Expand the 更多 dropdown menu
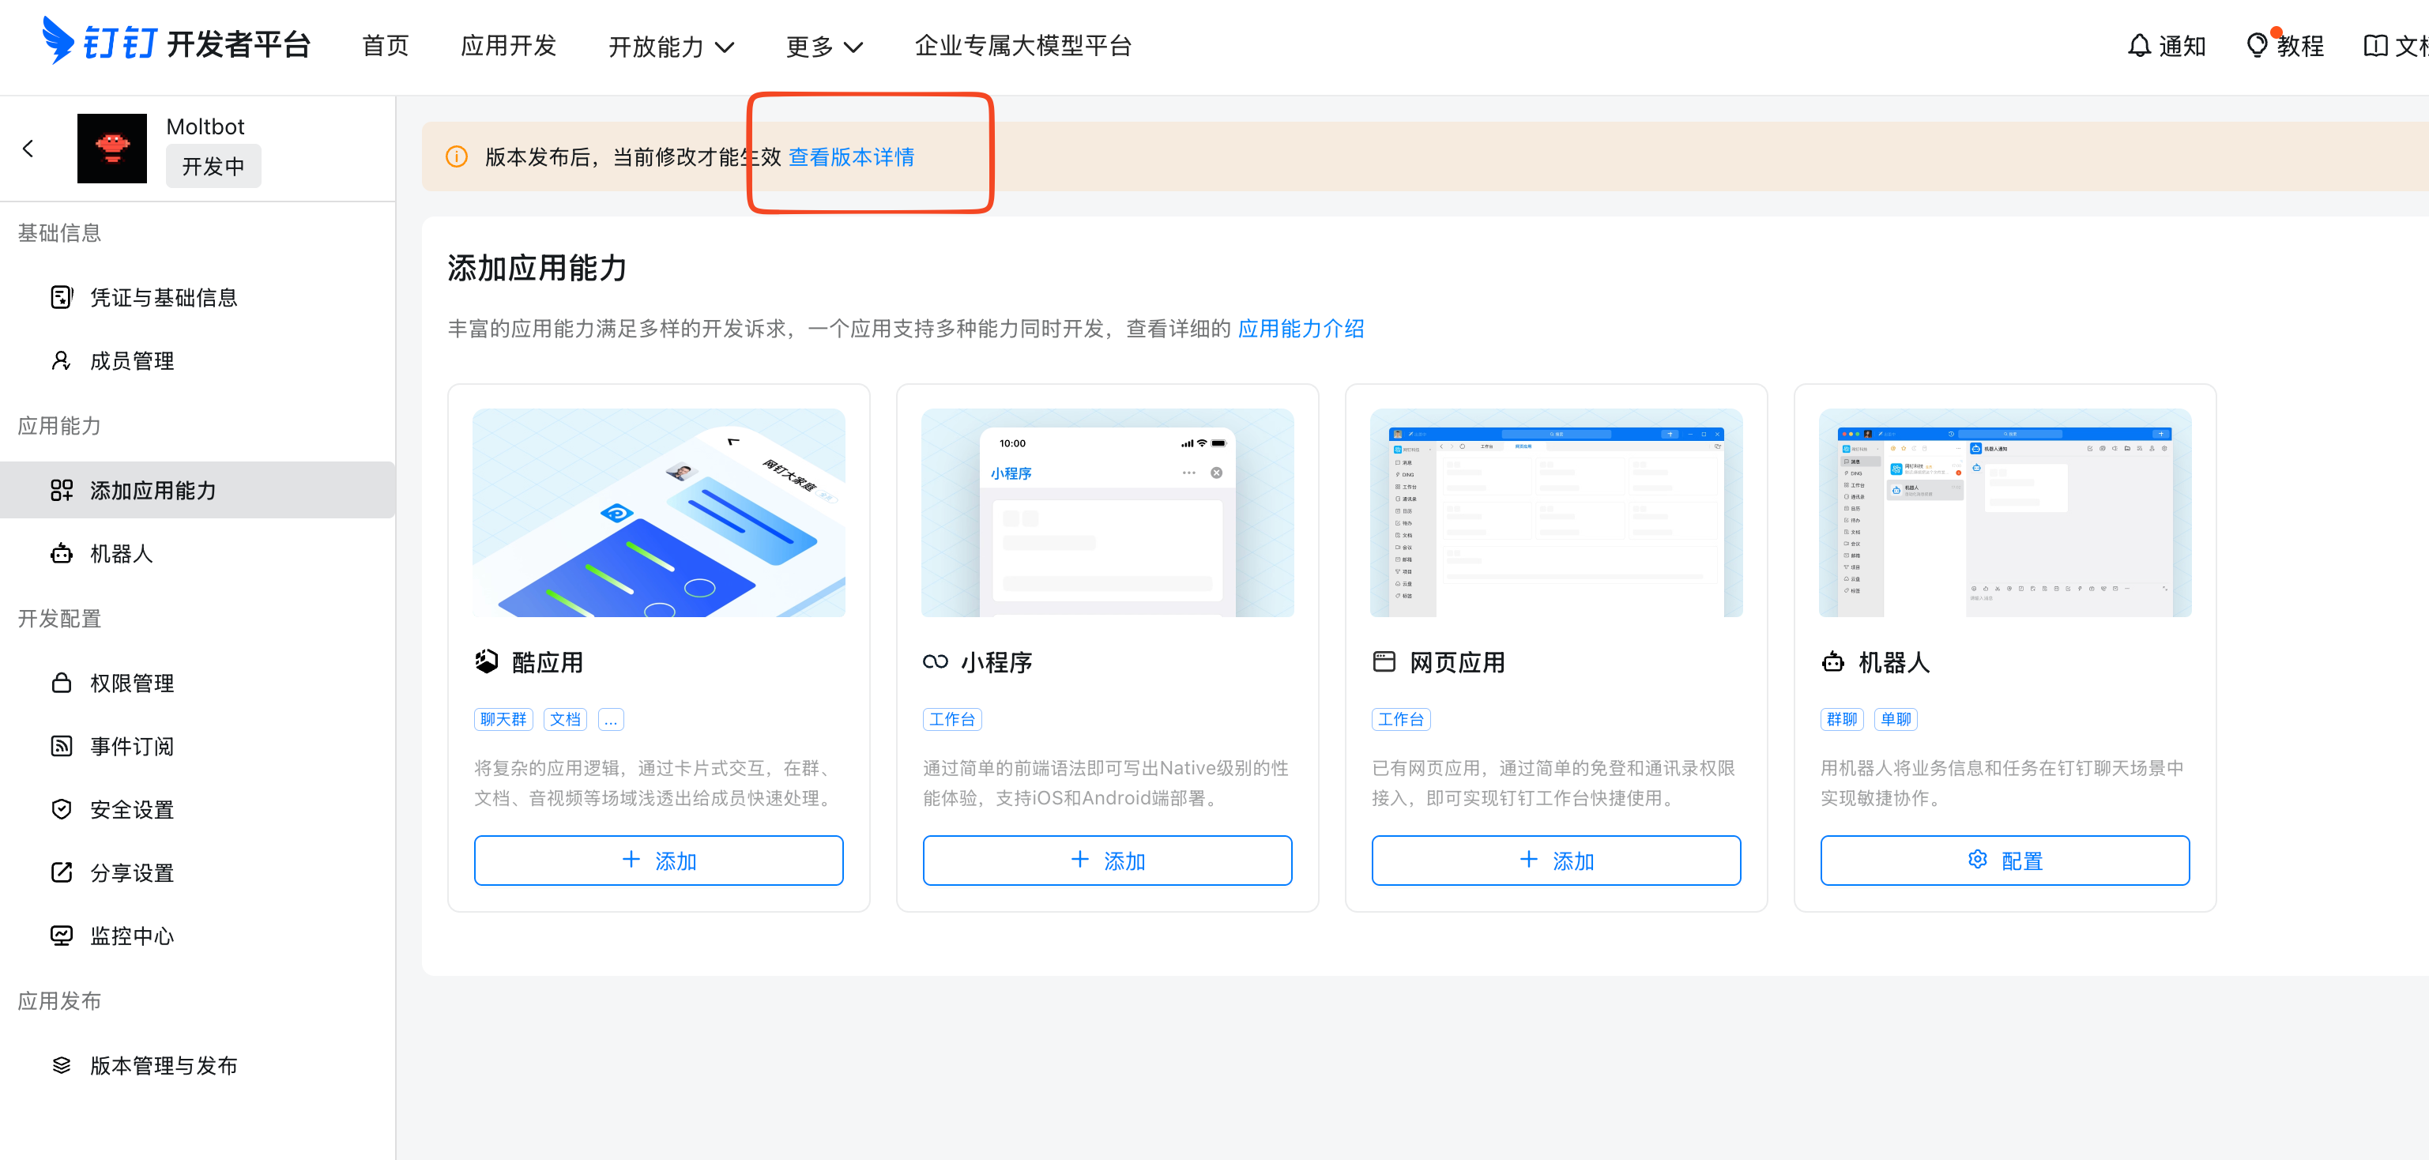The width and height of the screenshot is (2429, 1160). [823, 45]
